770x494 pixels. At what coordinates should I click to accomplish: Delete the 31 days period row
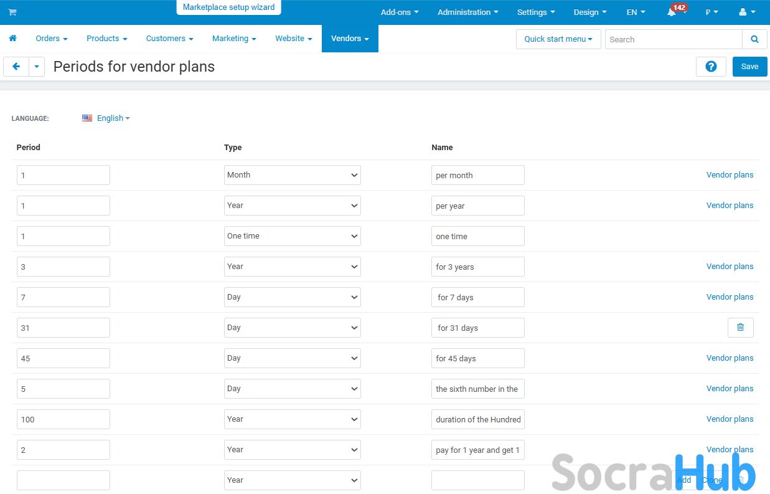[740, 328]
